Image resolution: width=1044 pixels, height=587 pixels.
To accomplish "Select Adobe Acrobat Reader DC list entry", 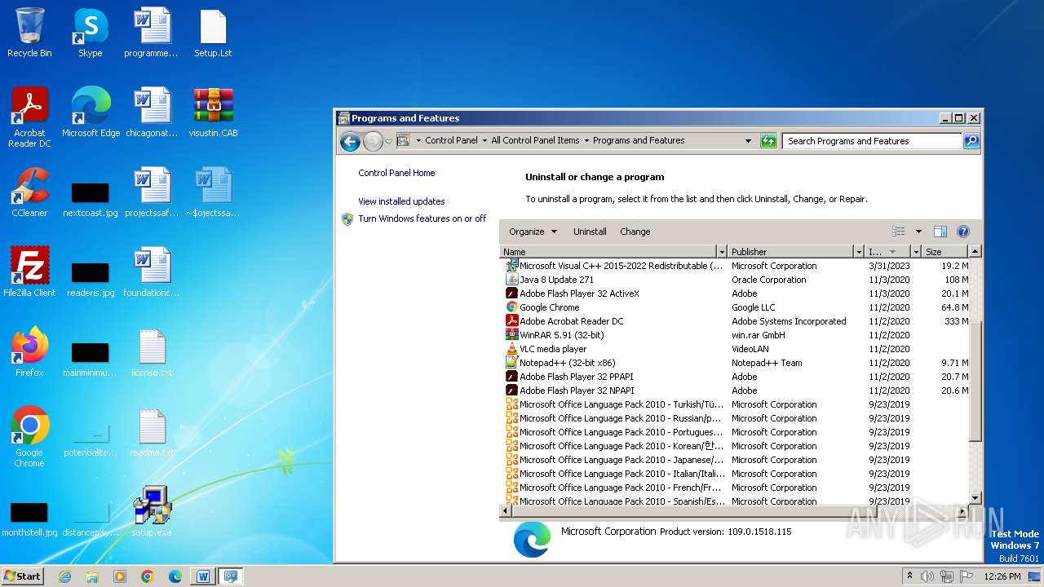I will pos(734,321).
